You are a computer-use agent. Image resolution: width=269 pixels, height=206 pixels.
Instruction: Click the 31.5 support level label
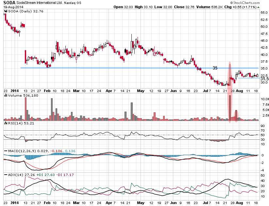[x=264, y=79]
